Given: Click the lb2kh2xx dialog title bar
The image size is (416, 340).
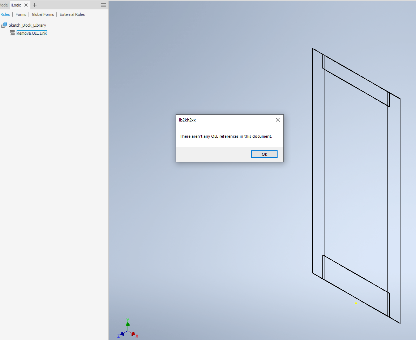Looking at the screenshot, I should 217,120.
